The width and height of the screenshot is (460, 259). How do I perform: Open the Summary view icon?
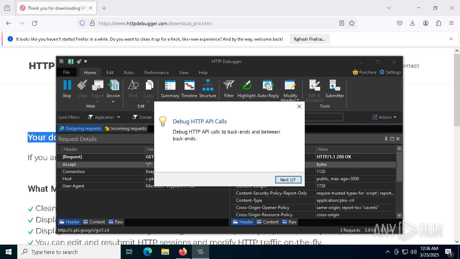point(170,85)
